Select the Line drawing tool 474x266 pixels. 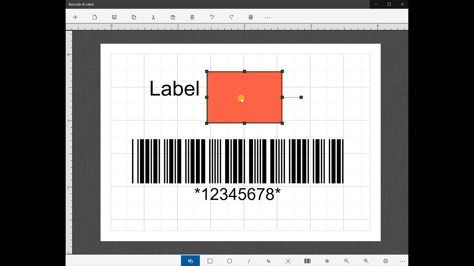pyautogui.click(x=249, y=261)
